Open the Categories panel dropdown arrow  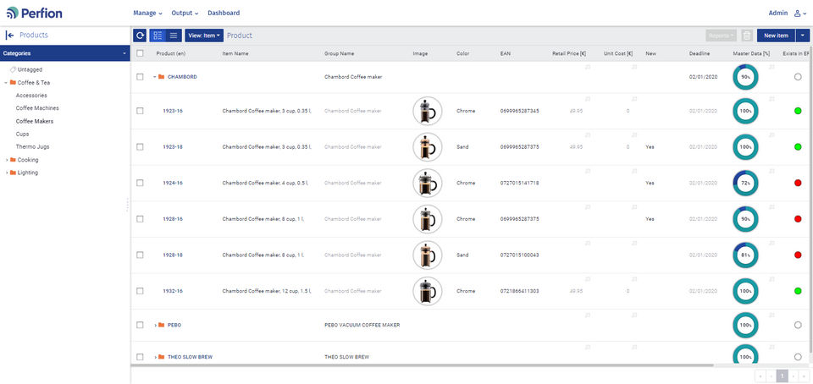click(x=124, y=53)
